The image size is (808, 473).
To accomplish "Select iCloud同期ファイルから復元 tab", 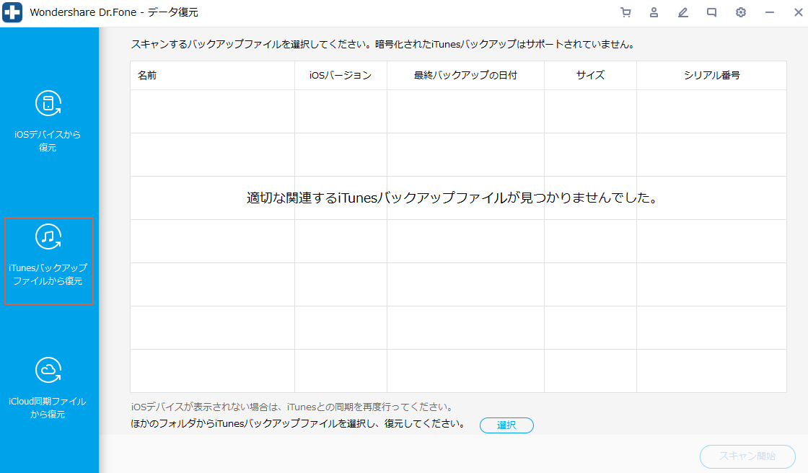I will pyautogui.click(x=48, y=389).
